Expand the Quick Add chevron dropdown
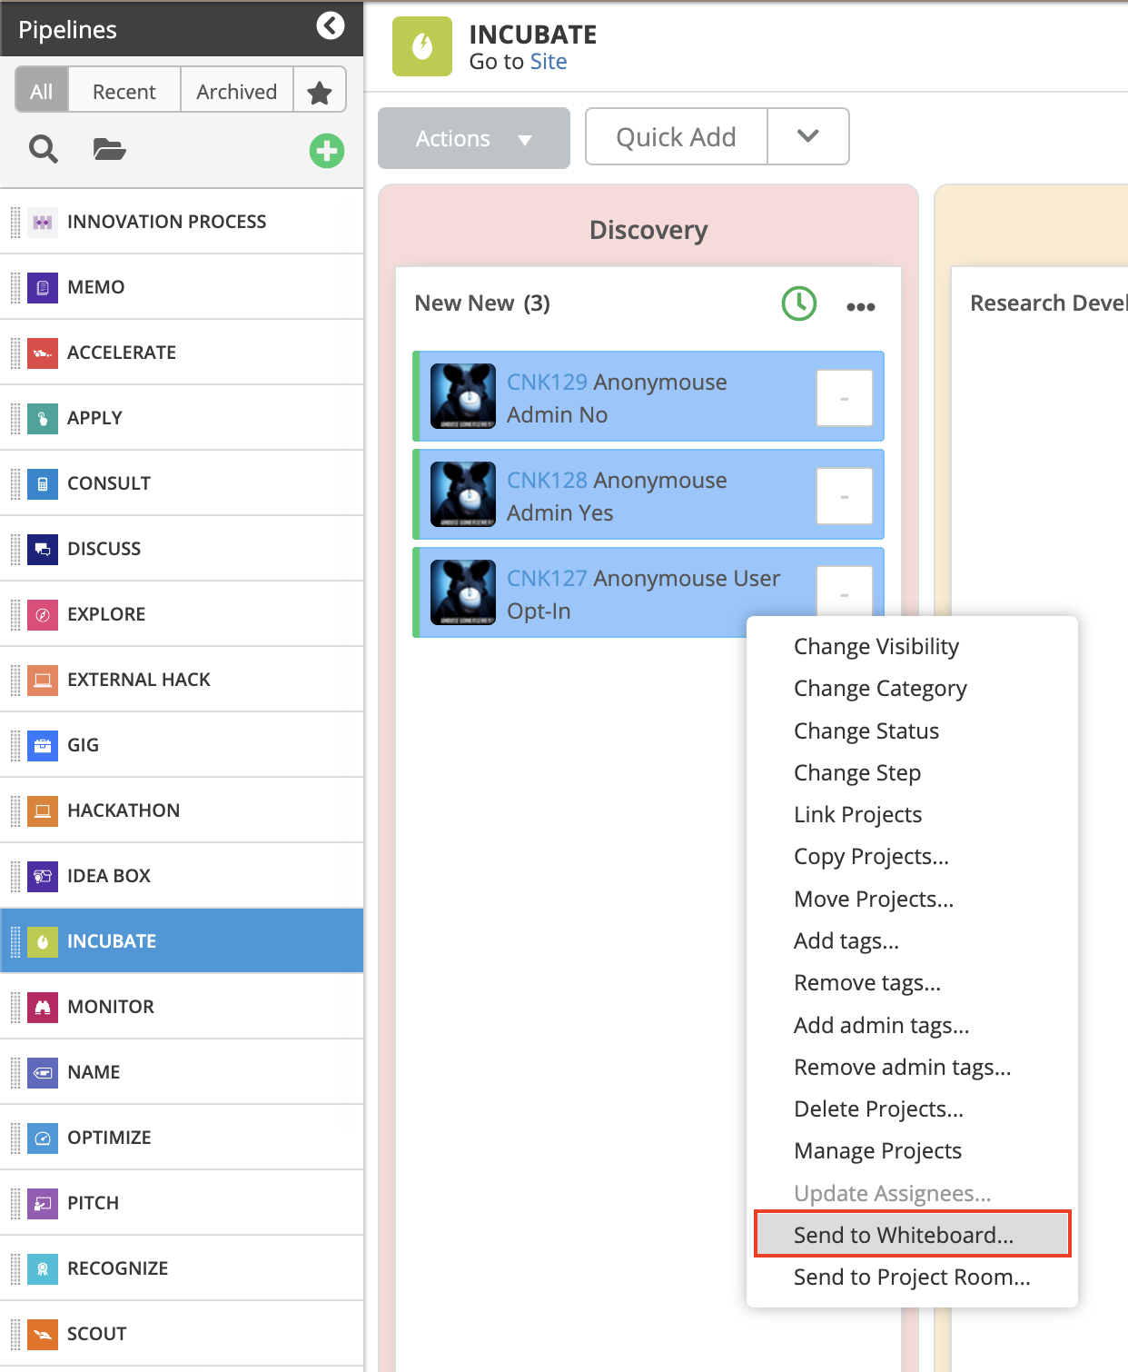 808,136
